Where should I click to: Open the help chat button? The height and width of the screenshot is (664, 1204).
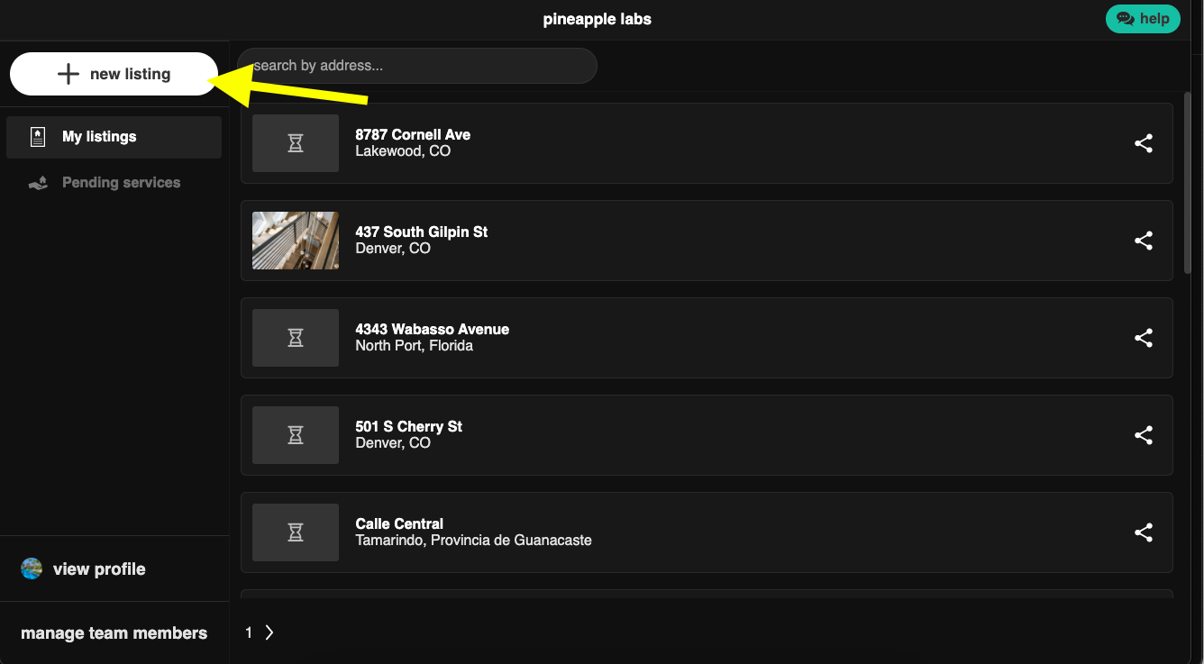point(1143,18)
